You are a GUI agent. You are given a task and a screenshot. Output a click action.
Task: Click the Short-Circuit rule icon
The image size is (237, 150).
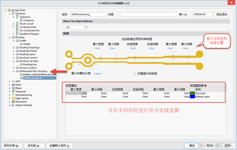click(x=17, y=24)
